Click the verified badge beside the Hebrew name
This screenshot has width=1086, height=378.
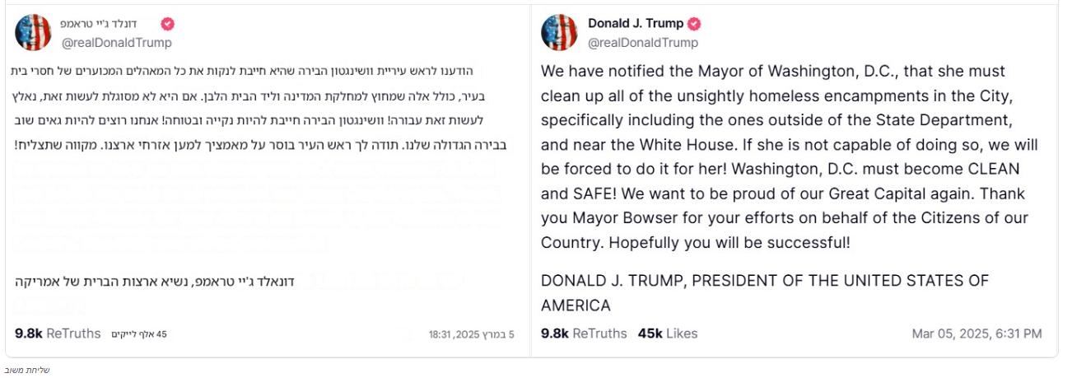(x=167, y=24)
